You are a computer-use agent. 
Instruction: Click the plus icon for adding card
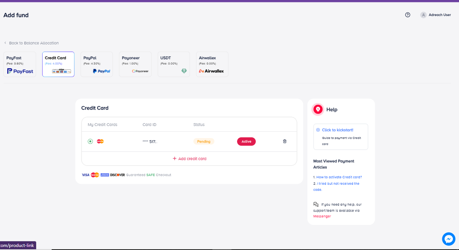(x=175, y=158)
